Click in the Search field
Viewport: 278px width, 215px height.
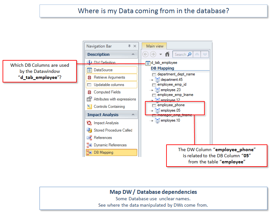(180, 54)
